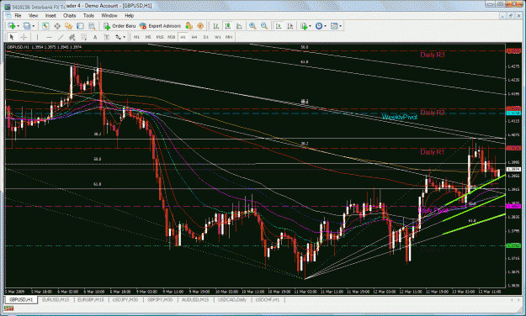Select the horizontal line drawing tool
The height and width of the screenshot is (316, 526).
pos(49,37)
